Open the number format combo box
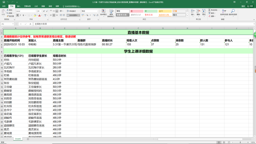 (90, 11)
